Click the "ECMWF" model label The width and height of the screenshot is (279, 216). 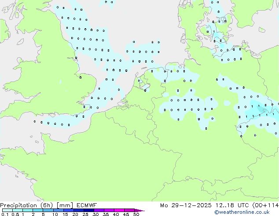87,205
